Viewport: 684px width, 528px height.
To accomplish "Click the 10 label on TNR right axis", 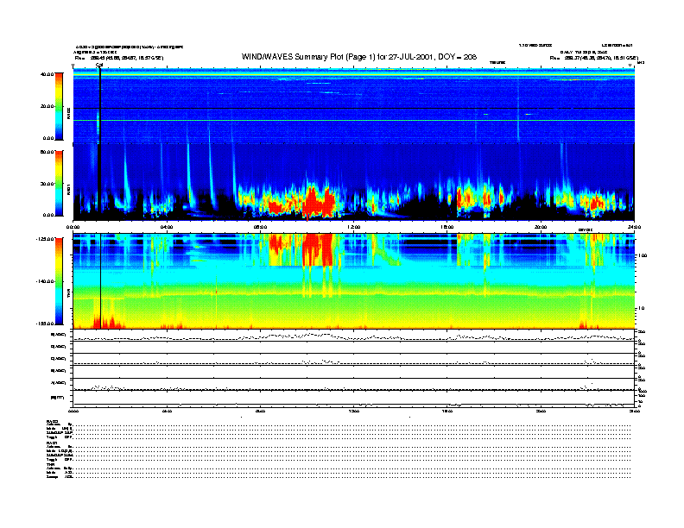I will point(642,309).
